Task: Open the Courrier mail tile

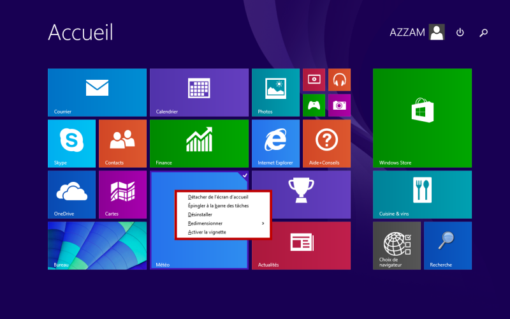Action: click(x=97, y=93)
